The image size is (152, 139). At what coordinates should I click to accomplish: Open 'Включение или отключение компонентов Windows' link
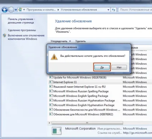click(x=26, y=37)
